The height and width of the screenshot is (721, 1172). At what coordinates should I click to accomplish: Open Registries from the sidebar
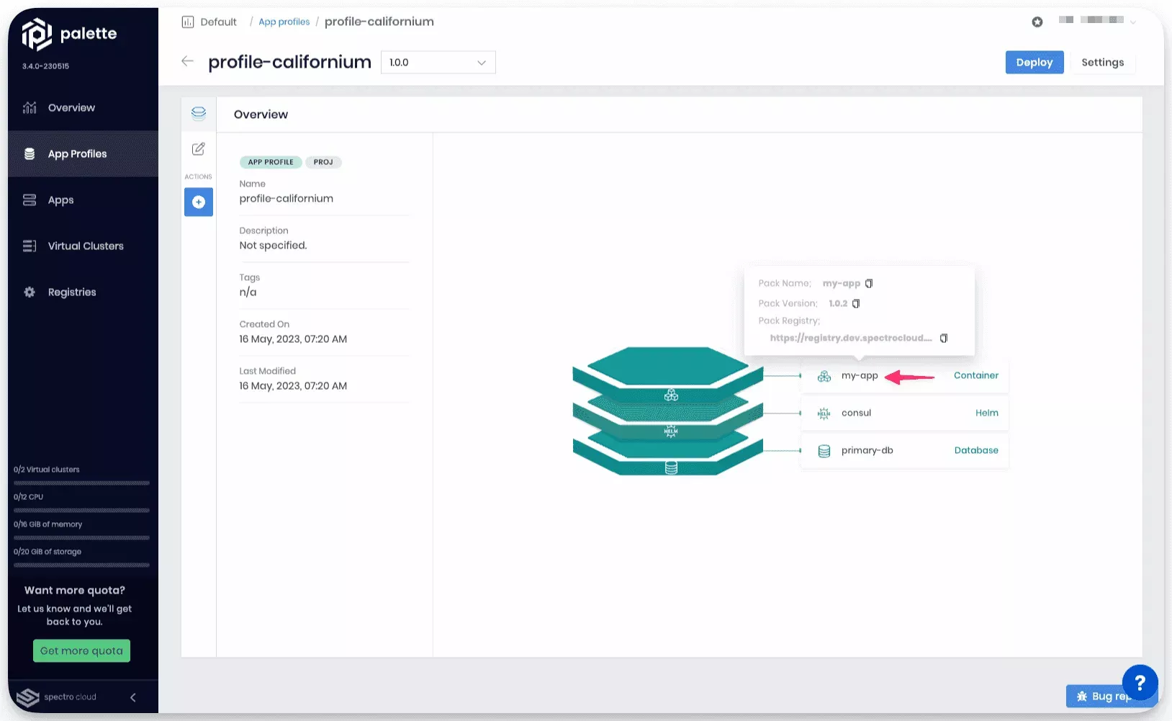point(71,292)
